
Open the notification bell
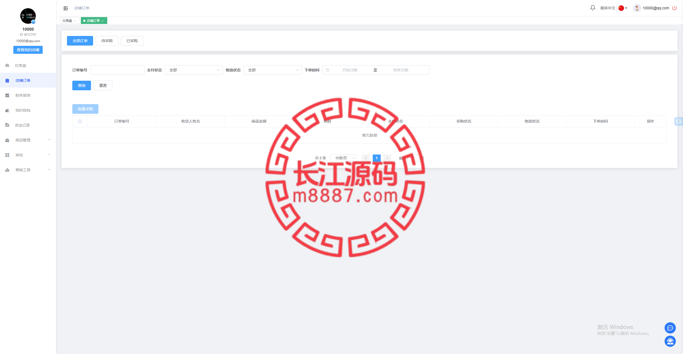click(593, 8)
